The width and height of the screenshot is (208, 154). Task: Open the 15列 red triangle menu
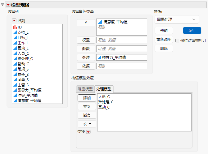(14, 20)
